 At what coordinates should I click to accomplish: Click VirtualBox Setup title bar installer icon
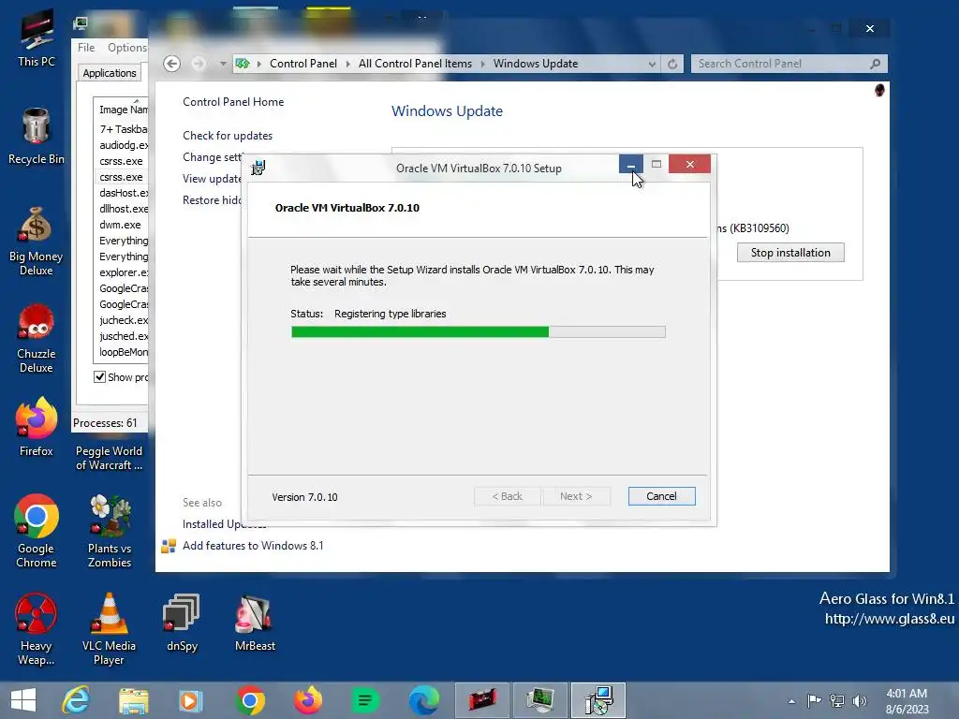pyautogui.click(x=258, y=168)
